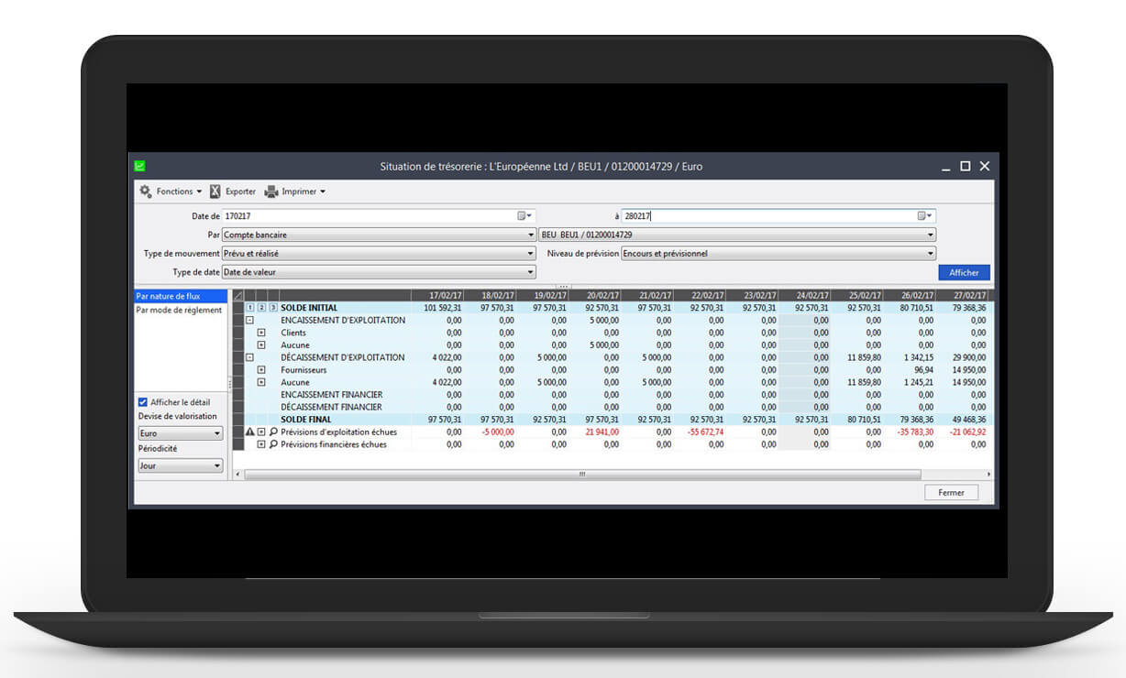
Task: Expand Prévisions d'exploitation échues row
Action: (261, 432)
